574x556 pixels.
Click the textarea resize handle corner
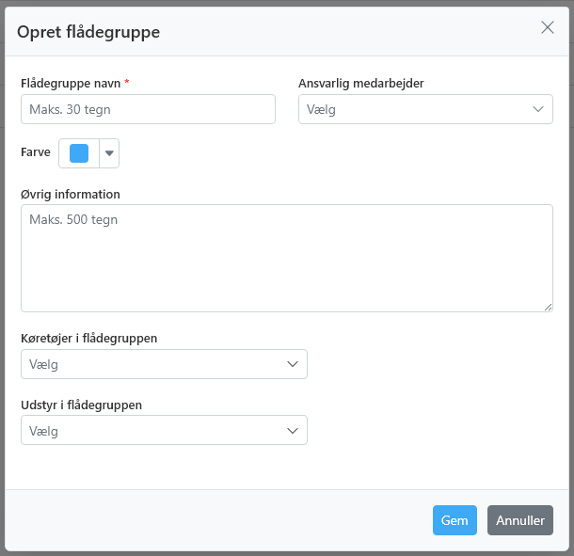[x=548, y=308]
